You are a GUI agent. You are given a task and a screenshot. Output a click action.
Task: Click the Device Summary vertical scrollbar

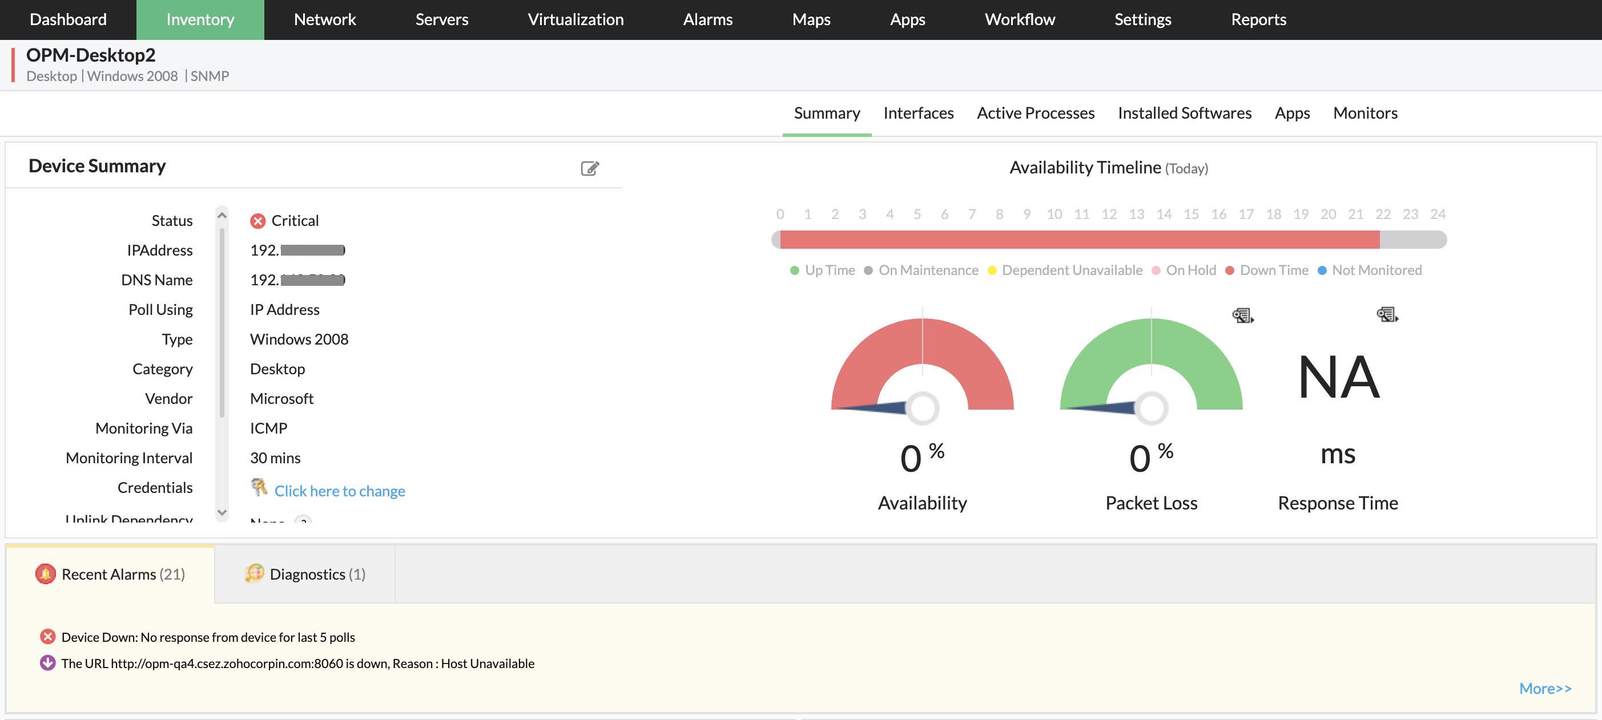pos(222,323)
